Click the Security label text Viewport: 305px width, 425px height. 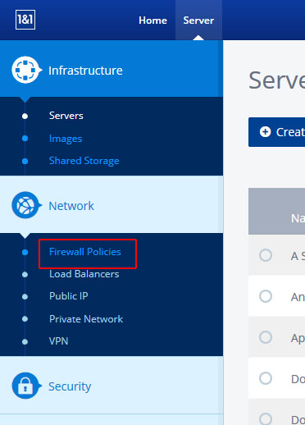tap(70, 386)
